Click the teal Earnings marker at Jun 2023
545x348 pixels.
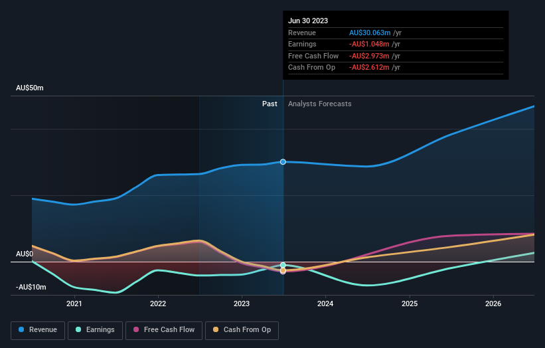click(283, 265)
